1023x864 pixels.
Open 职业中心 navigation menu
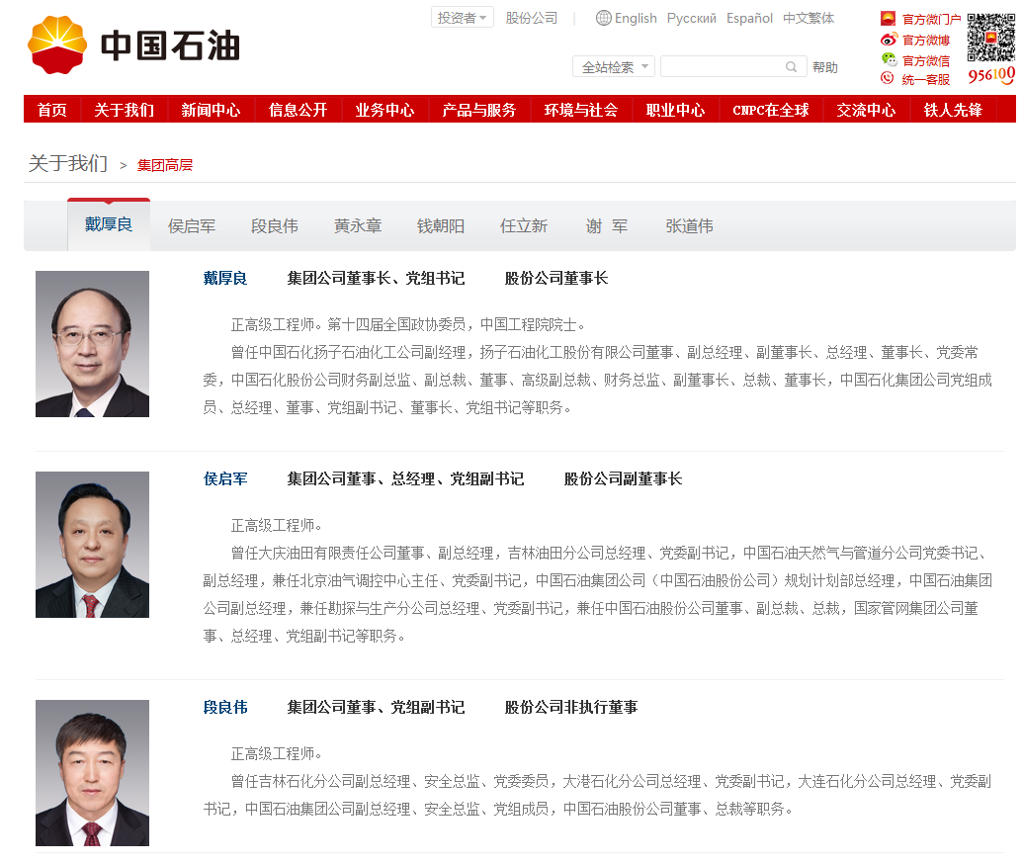(675, 110)
